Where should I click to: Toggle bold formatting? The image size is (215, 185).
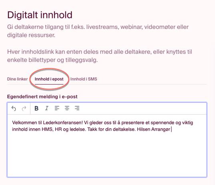pos(36,109)
